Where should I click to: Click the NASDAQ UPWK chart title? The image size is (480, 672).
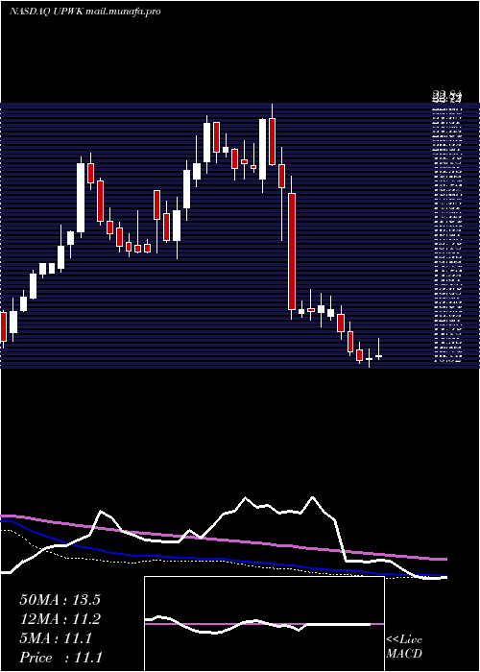point(46,12)
